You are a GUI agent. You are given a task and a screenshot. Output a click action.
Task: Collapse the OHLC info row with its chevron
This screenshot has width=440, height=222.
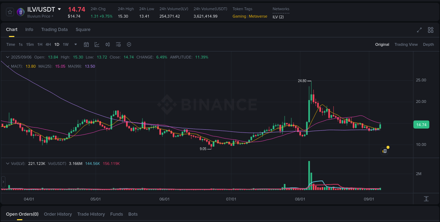point(8,57)
